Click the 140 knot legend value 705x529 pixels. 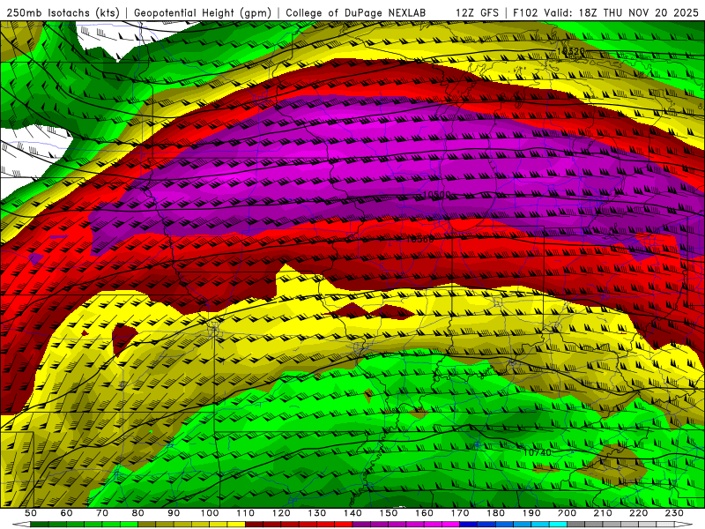point(352,513)
